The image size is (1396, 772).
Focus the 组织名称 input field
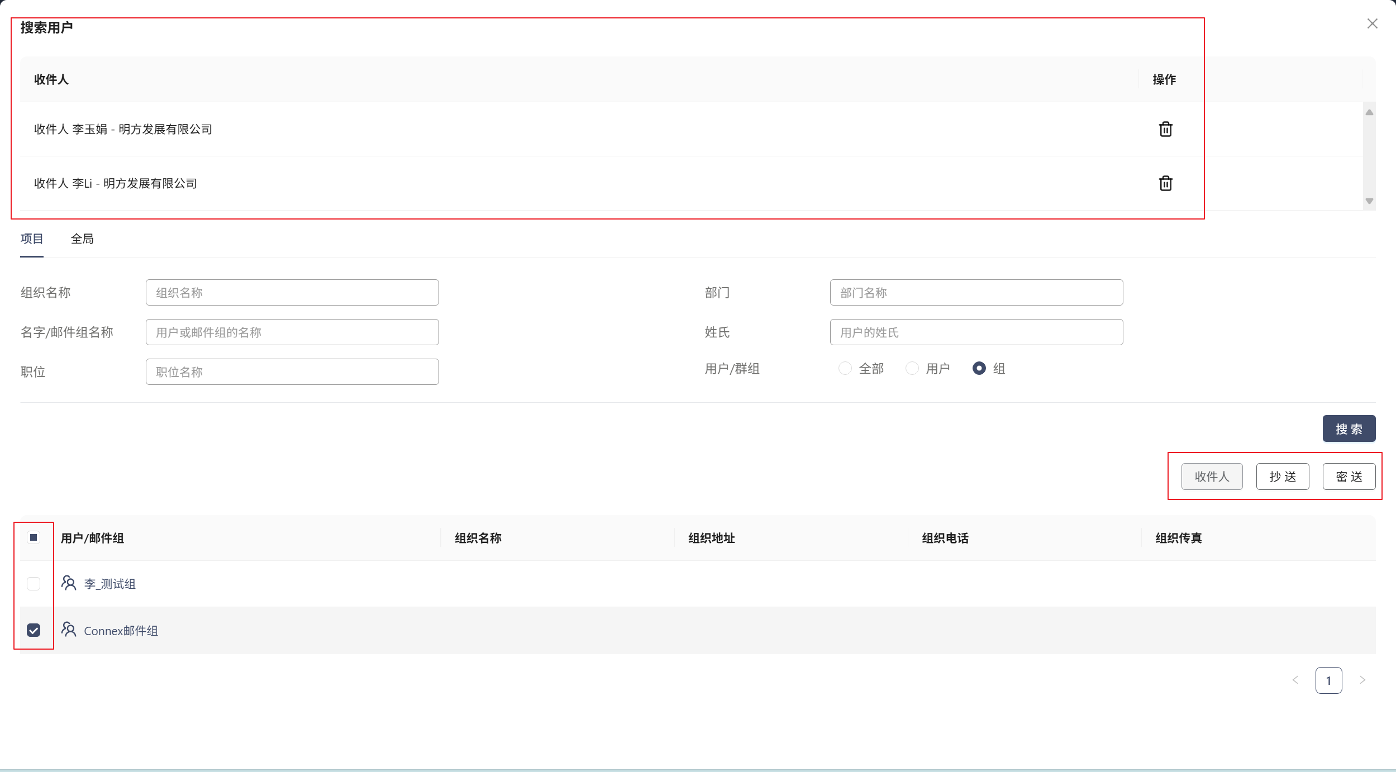pos(292,293)
